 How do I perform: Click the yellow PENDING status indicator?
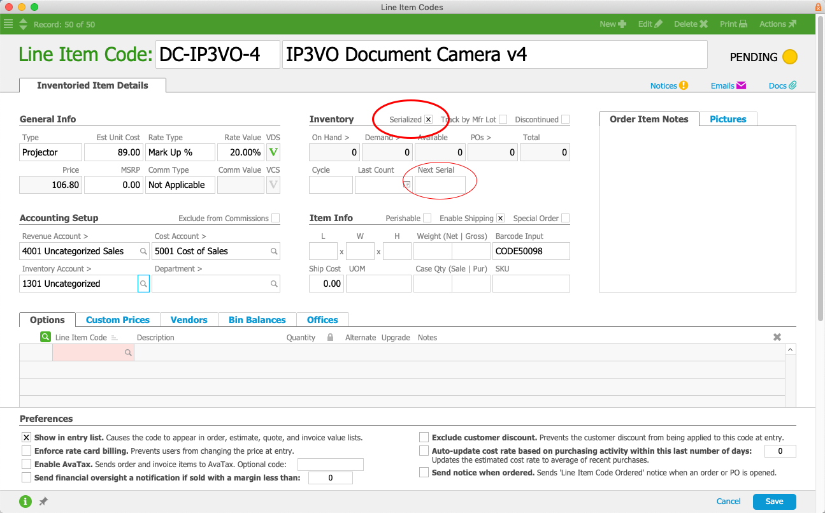pos(789,57)
